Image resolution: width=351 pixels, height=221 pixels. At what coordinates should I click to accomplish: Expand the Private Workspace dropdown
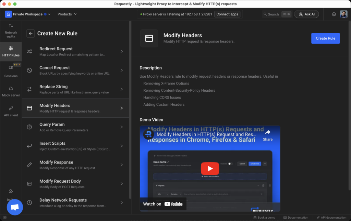click(49, 14)
